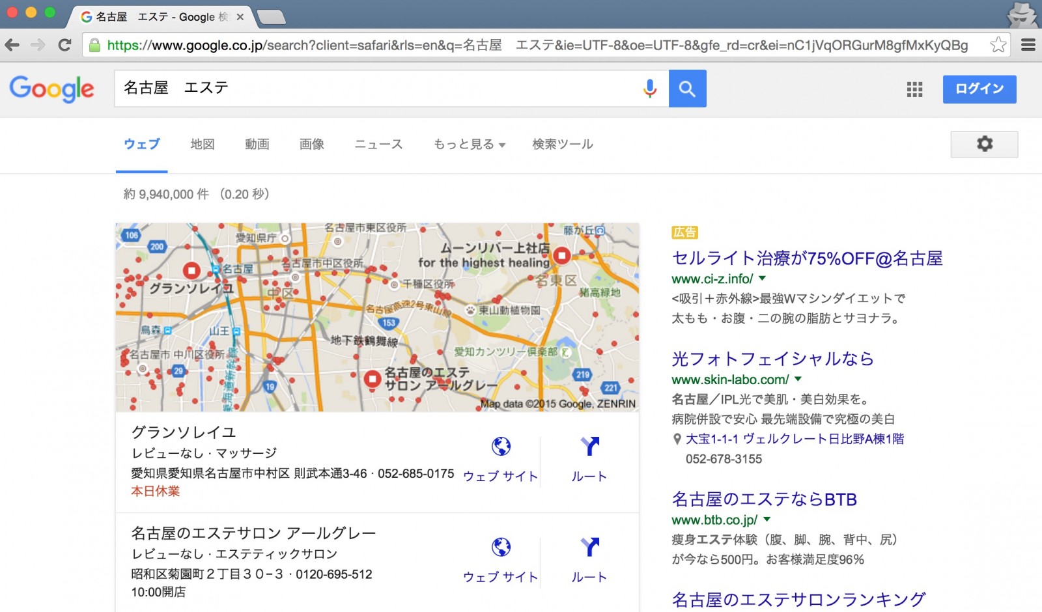Click the www.ci-z.info/ URL text
Screen dimensions: 1042x612
click(x=712, y=279)
